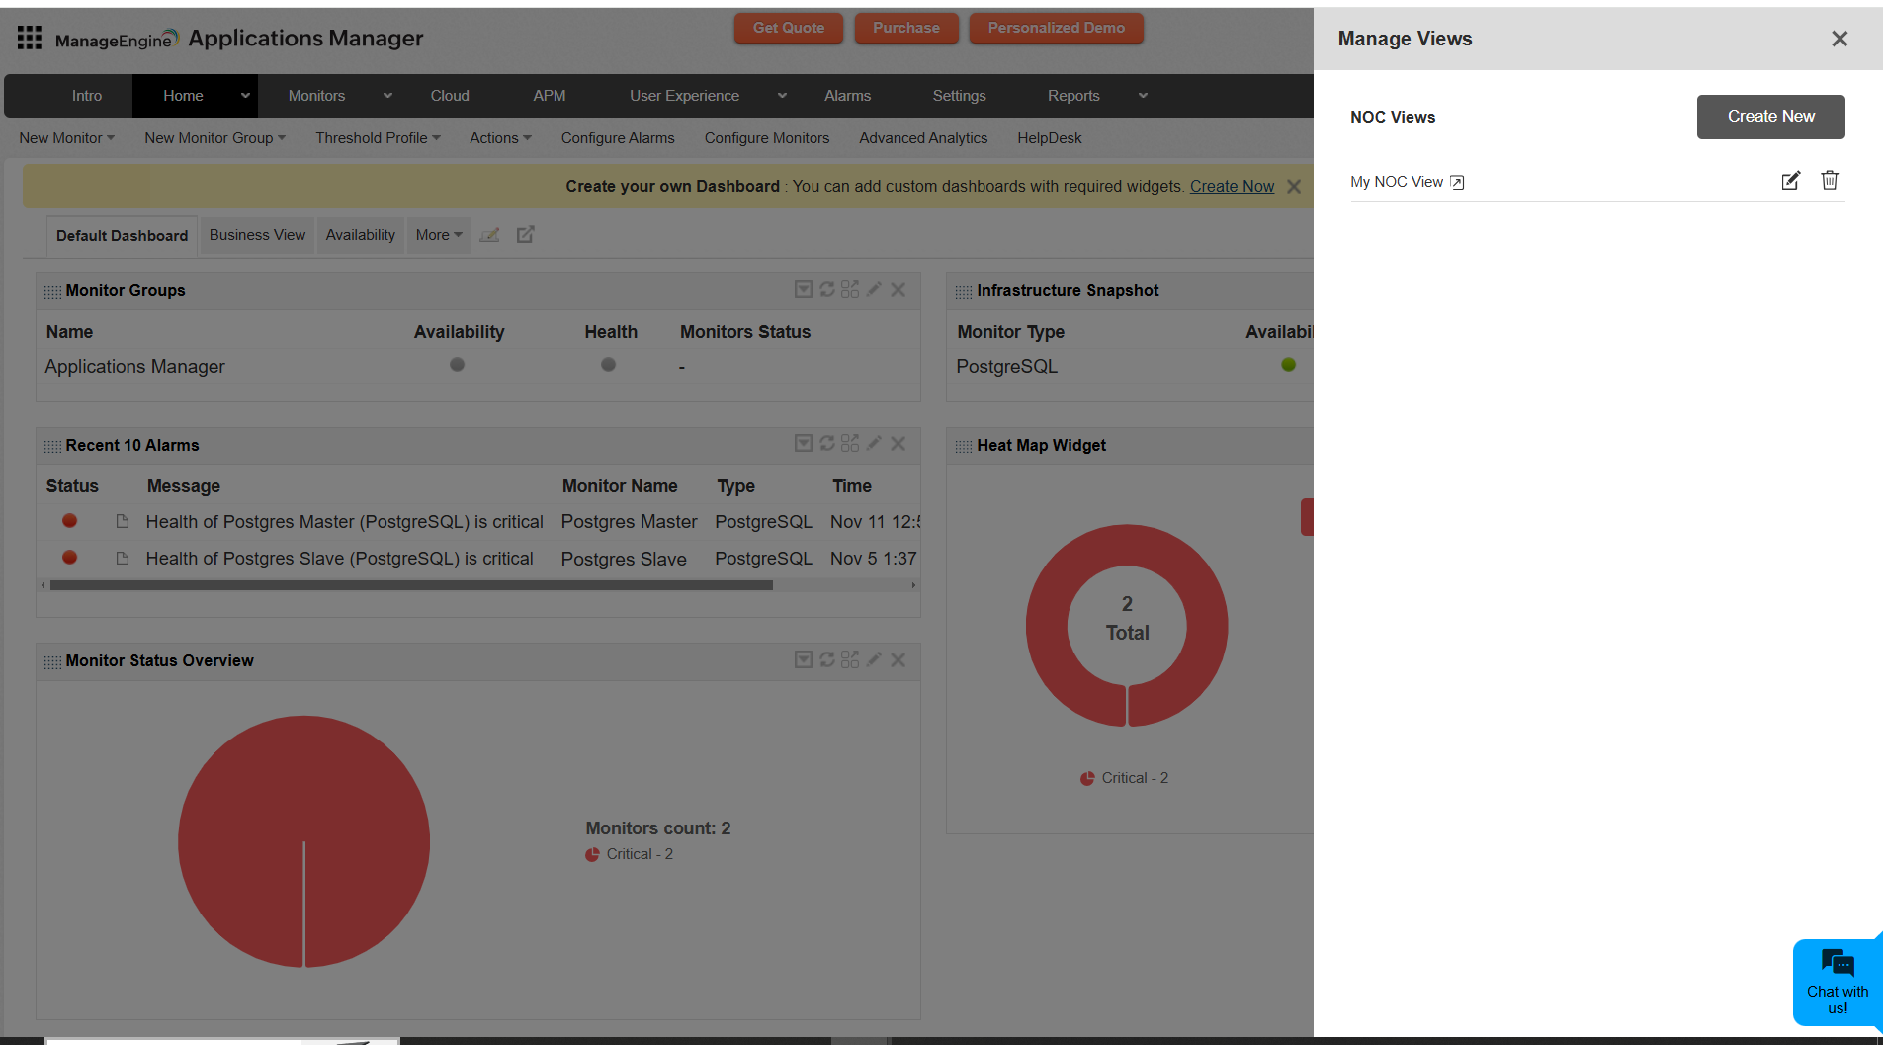1883x1045 pixels.
Task: Open the Configure Alarms link
Action: 618,138
